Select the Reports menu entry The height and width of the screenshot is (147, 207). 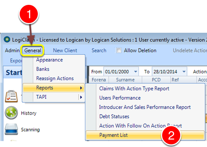[53, 88]
